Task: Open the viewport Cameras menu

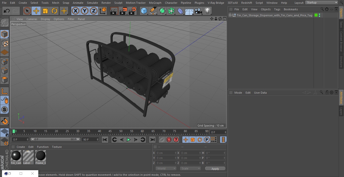Action: pyautogui.click(x=32, y=19)
